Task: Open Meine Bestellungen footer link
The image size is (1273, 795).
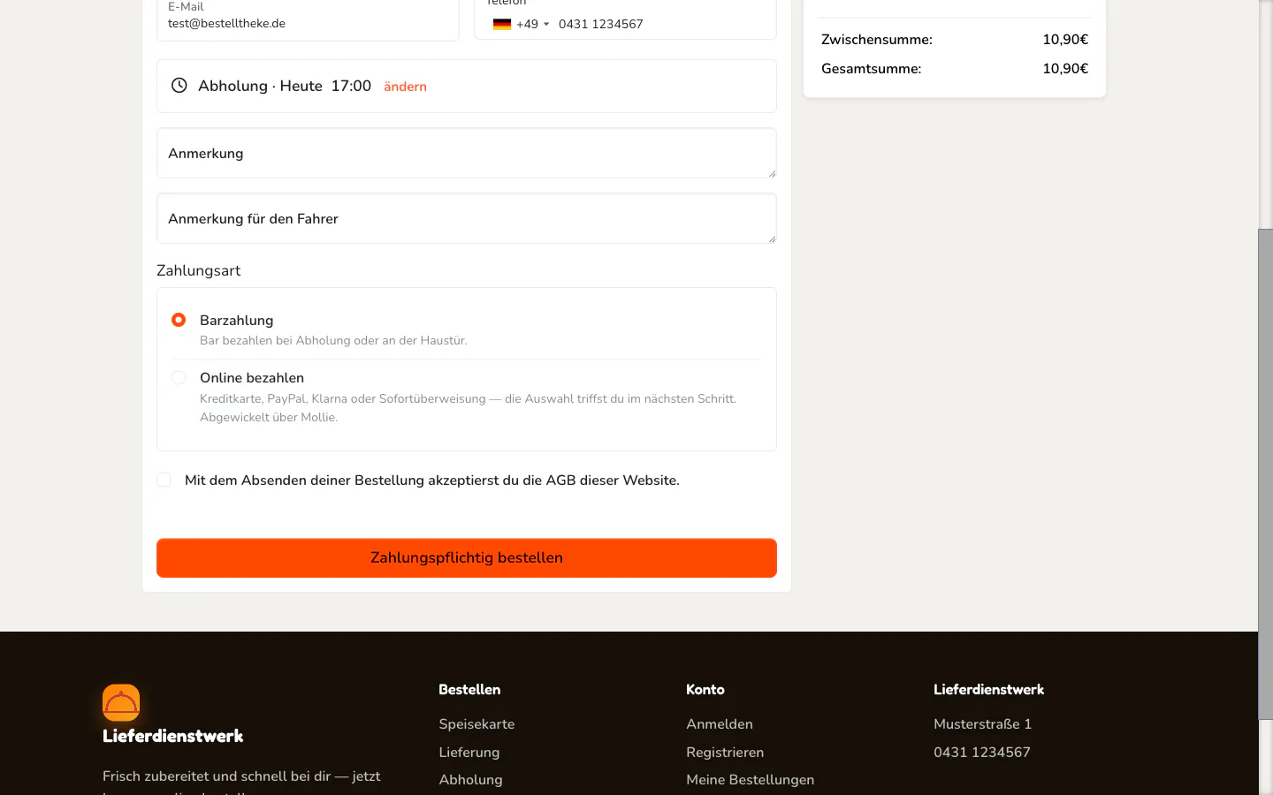Action: pyautogui.click(x=751, y=780)
